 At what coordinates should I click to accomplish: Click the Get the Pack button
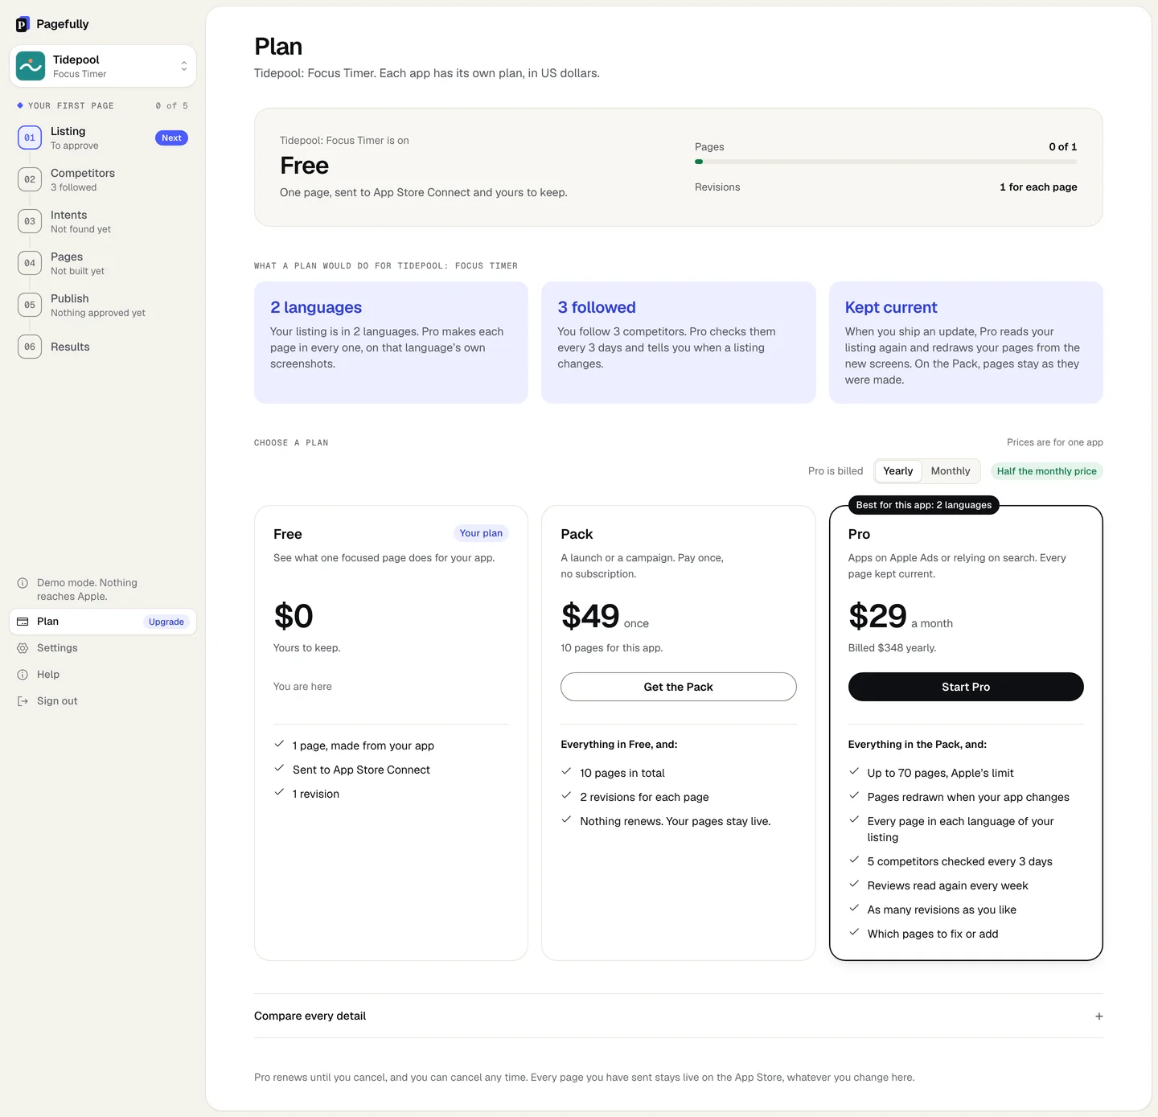point(679,687)
